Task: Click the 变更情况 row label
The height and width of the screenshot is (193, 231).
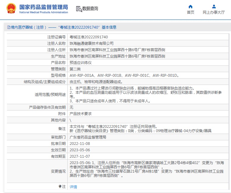Action: [58, 171]
